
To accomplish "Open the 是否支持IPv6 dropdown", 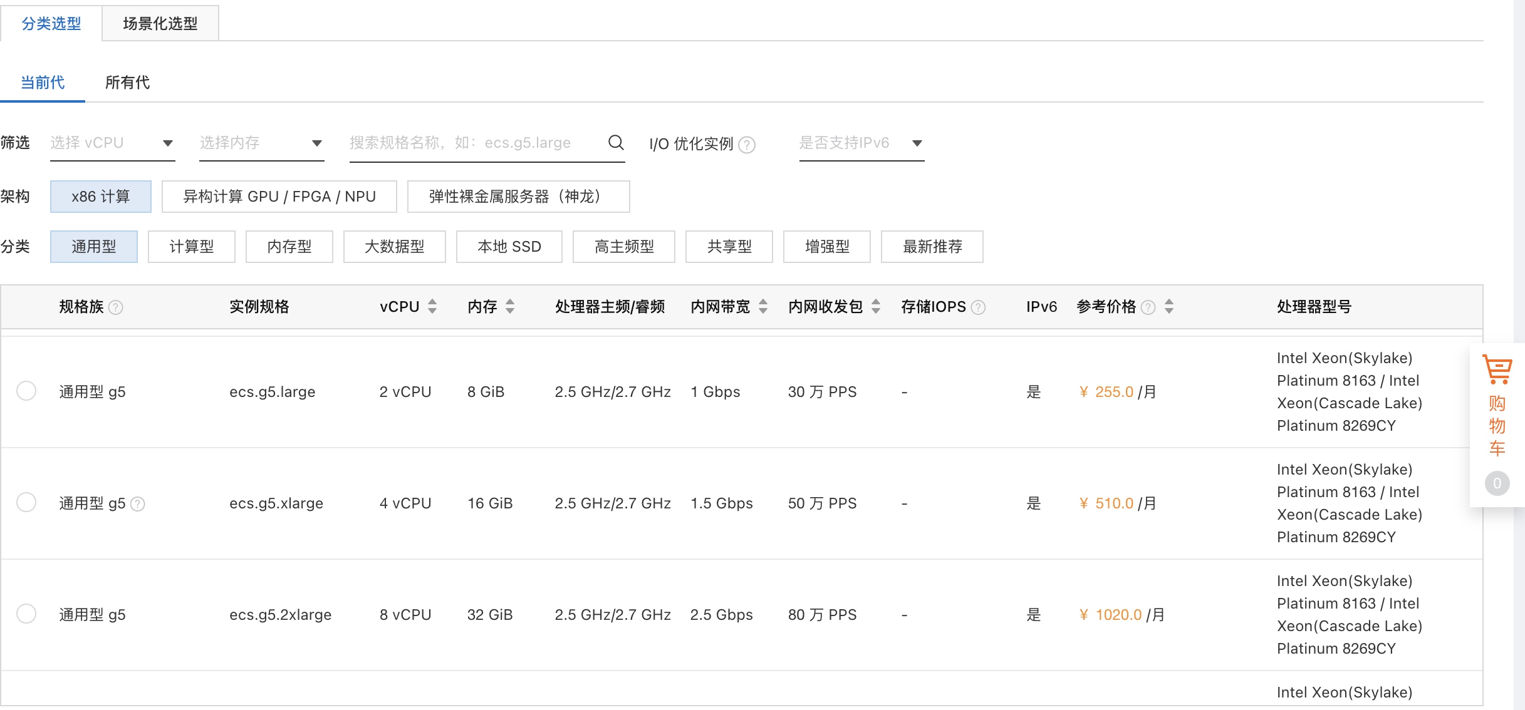I will pyautogui.click(x=862, y=143).
